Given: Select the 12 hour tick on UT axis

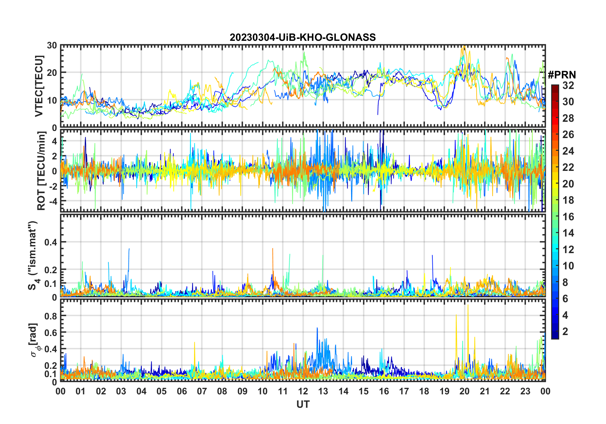Looking at the screenshot, I should [x=303, y=391].
